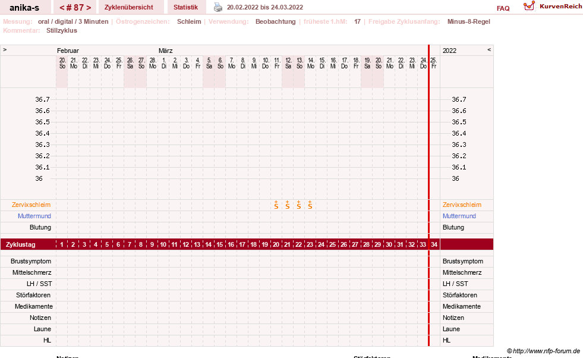Click the printer icon next to date range
This screenshot has height=358, width=583.
[x=218, y=7]
